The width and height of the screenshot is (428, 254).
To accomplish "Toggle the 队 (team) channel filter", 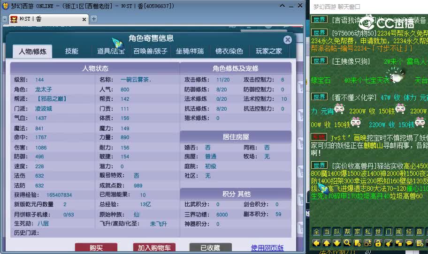I will click(337, 232).
